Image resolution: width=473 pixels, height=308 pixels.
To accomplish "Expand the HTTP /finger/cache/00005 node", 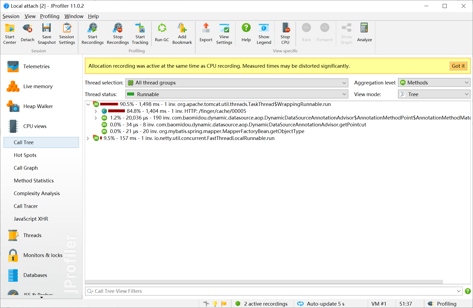I will coord(96,111).
